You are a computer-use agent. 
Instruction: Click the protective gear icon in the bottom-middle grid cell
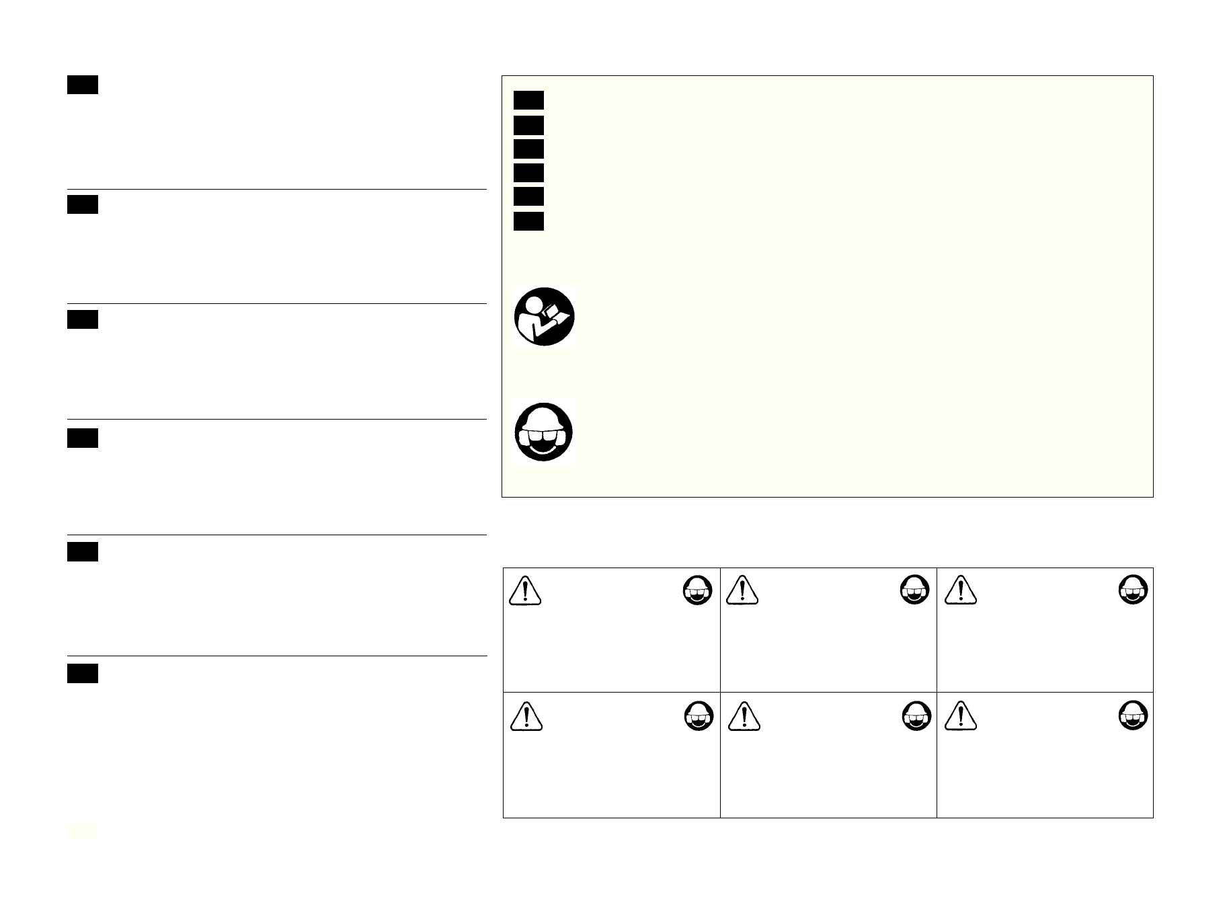click(x=916, y=717)
